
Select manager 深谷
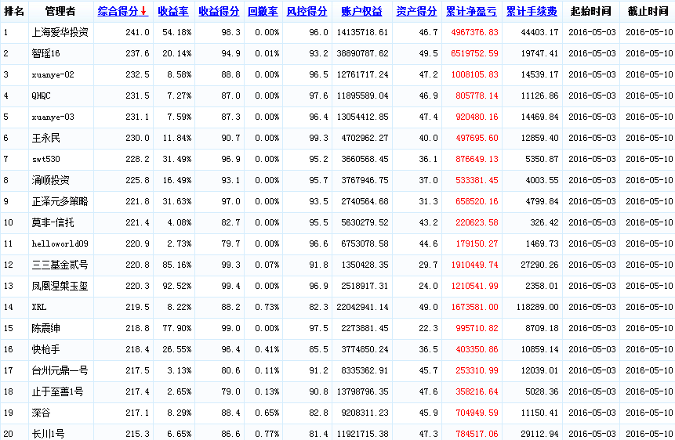[41, 413]
